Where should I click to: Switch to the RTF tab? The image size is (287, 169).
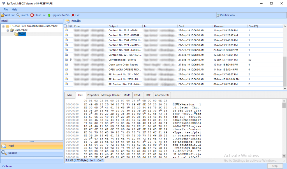coord(148,95)
